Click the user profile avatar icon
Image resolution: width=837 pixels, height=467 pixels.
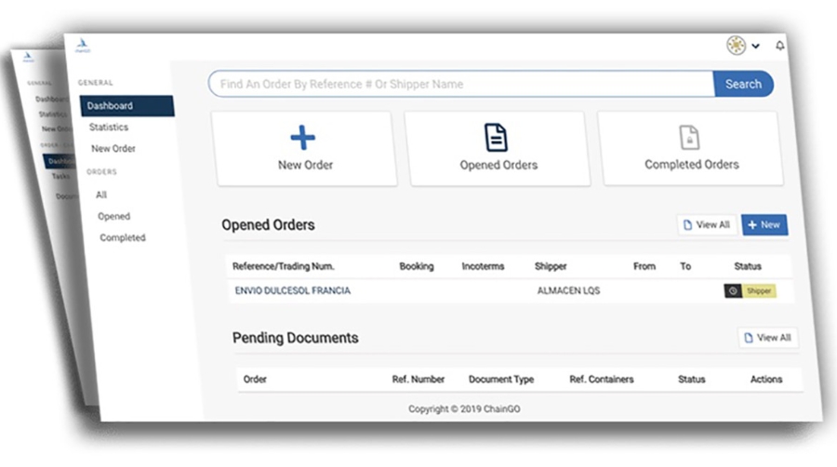tap(736, 45)
